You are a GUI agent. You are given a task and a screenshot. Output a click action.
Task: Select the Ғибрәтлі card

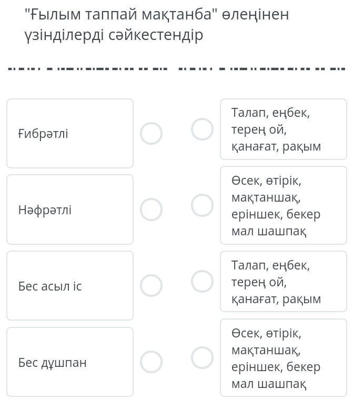point(69,133)
